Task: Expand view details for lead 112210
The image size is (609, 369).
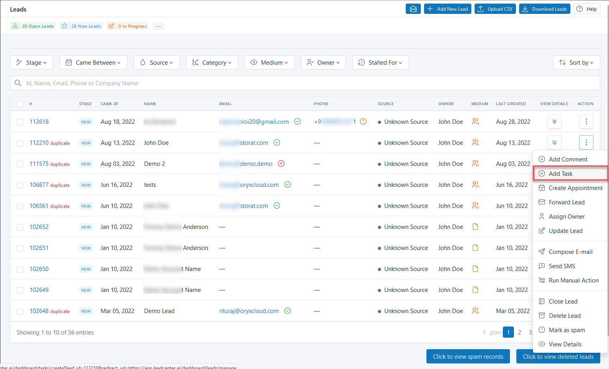Action: click(554, 142)
